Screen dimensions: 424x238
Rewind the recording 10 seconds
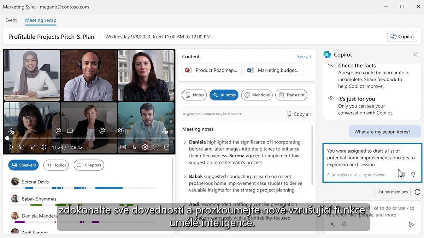(22, 147)
